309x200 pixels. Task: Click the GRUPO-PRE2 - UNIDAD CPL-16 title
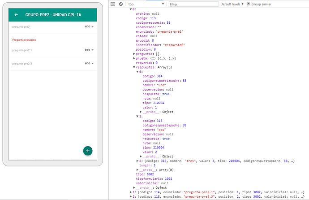coord(53,14)
